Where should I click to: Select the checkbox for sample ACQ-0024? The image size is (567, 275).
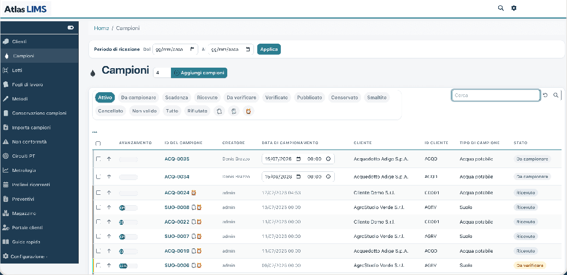pyautogui.click(x=98, y=193)
